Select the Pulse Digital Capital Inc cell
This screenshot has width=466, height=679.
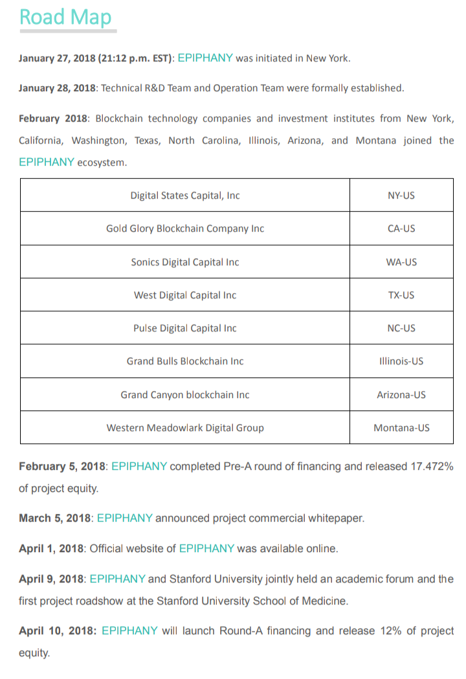point(185,328)
